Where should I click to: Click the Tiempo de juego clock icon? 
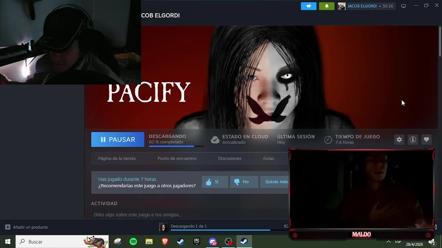[x=328, y=139]
